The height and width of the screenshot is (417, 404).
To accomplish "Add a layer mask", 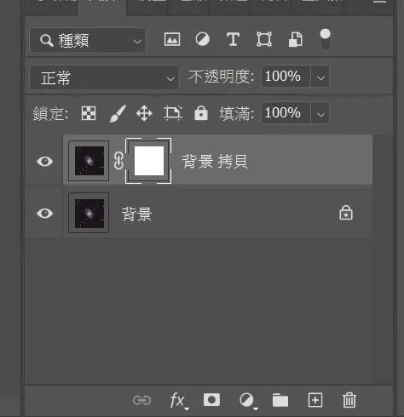I will tap(211, 400).
